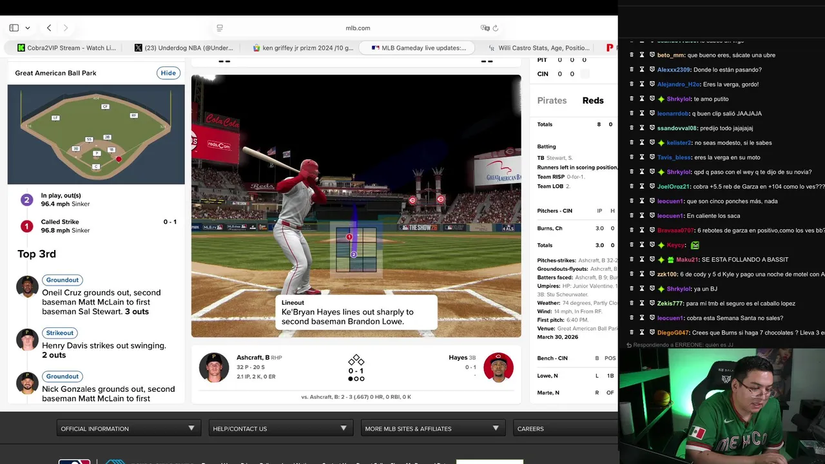Delete beto_mm's chat message with trash icon
The image size is (825, 464).
point(632,55)
